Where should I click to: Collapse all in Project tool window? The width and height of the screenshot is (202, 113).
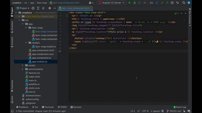[x=43, y=8]
